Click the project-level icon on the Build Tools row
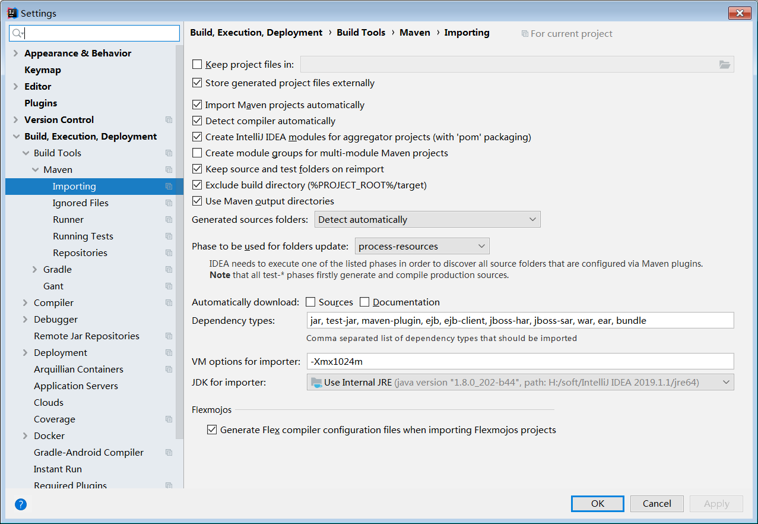This screenshot has height=524, width=758. [169, 153]
